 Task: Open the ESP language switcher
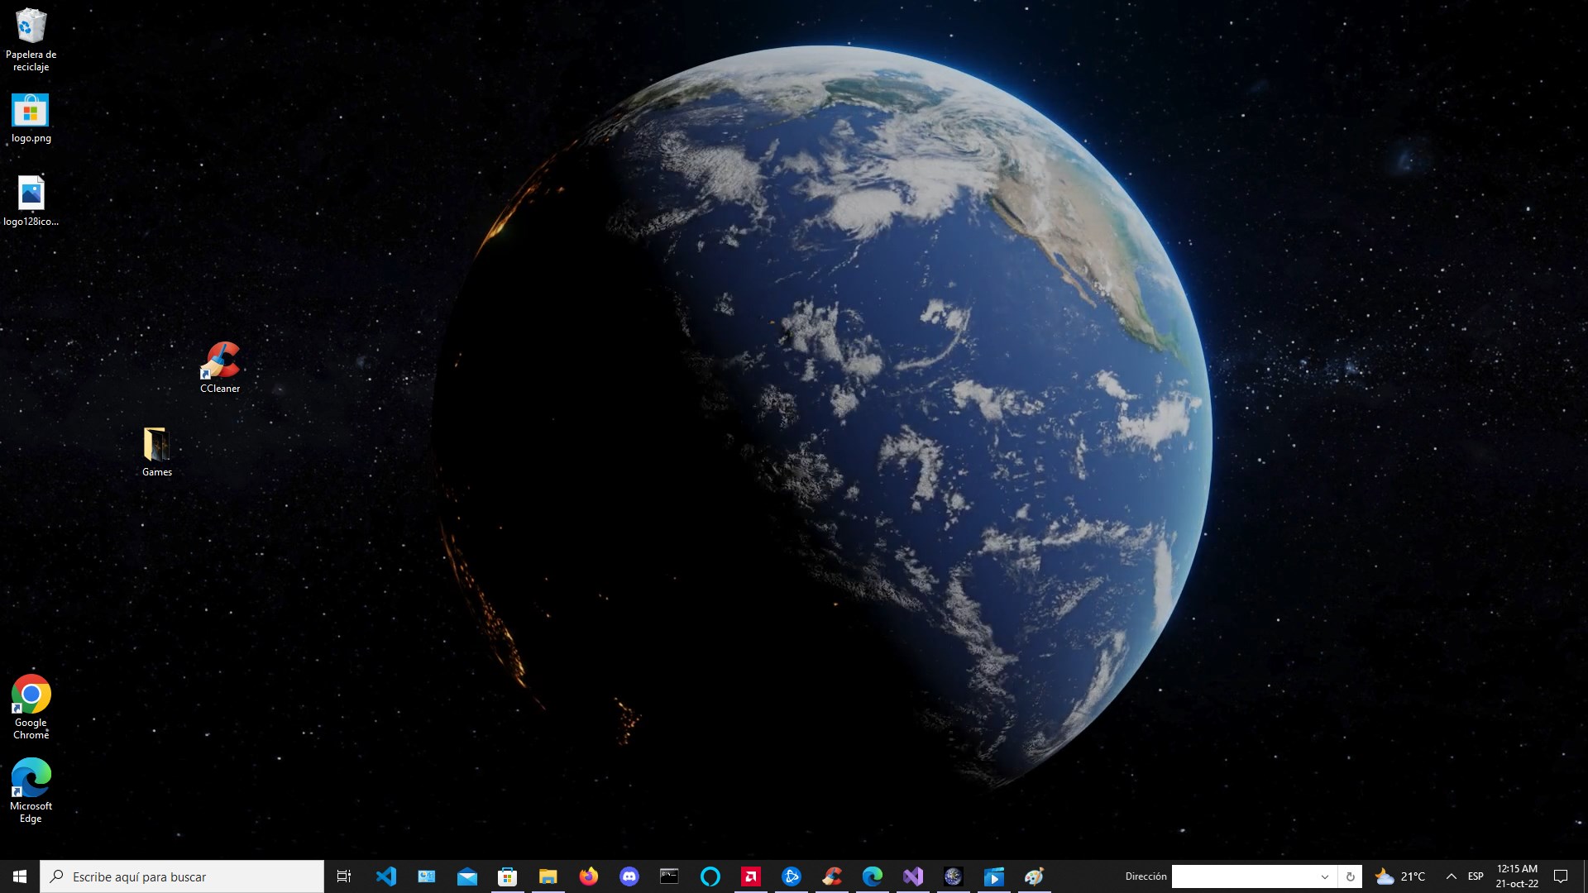click(1476, 876)
